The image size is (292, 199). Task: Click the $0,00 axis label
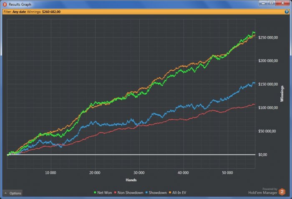click(262, 155)
